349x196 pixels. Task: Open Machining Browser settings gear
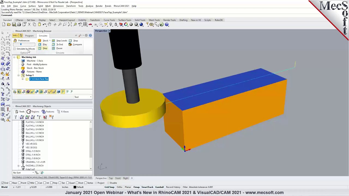click(x=86, y=35)
